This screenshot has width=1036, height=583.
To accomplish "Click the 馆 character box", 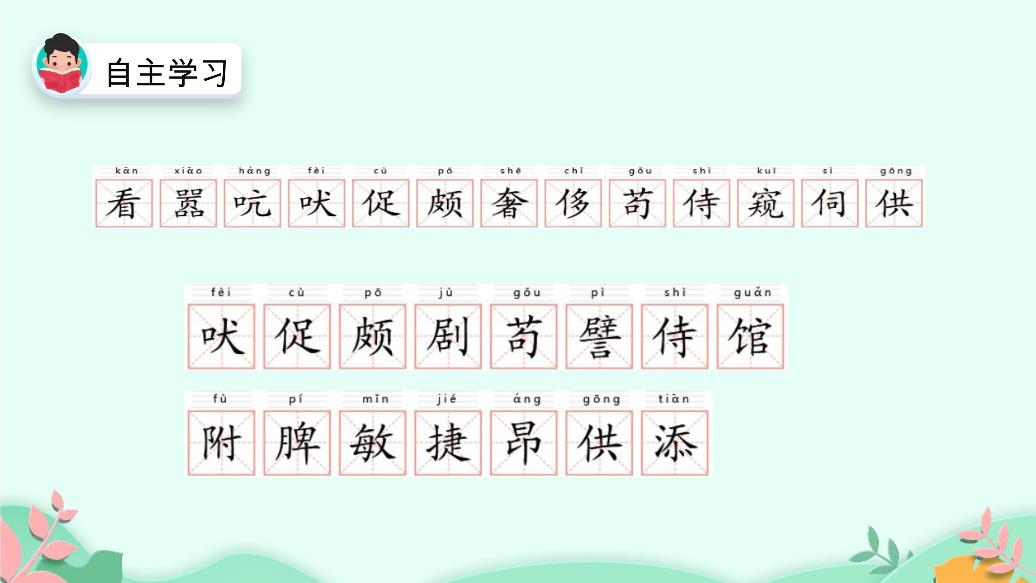I will coord(750,336).
